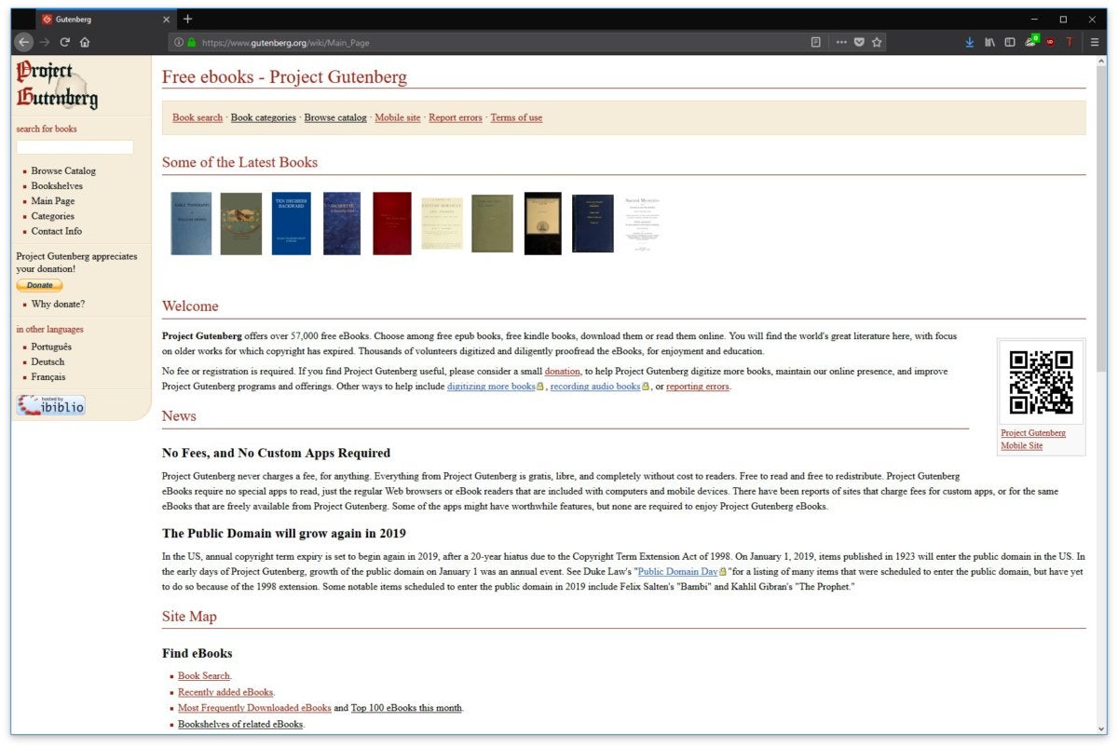Open a new tab with the plus button
Viewport: 1118px width, 748px height.
coord(187,19)
